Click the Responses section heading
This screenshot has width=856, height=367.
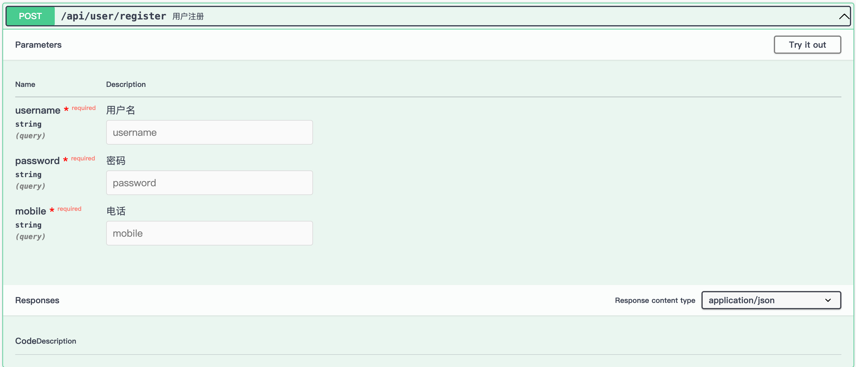(x=37, y=300)
